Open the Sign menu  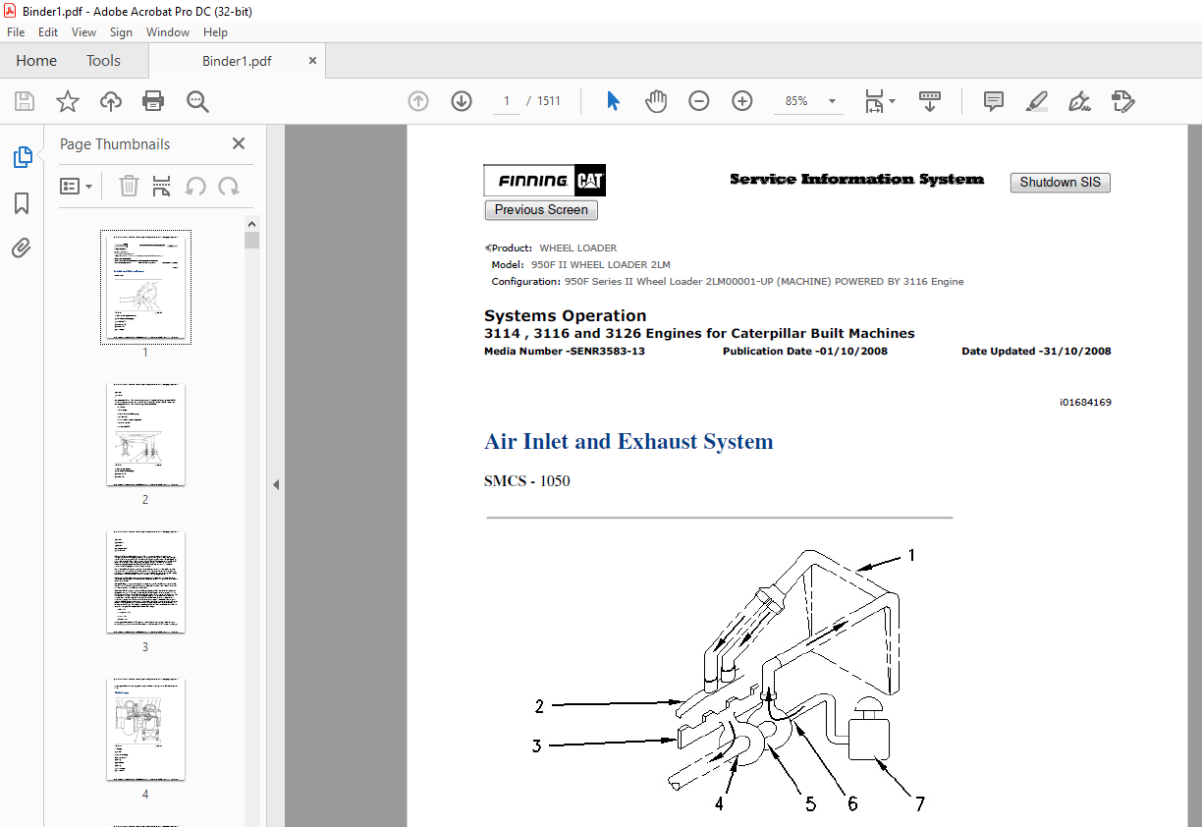coord(121,32)
